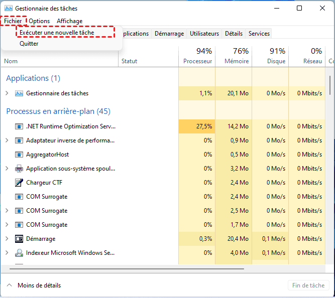Viewport: 335px width, 298px height.
Task: Click the printer spooler application icon
Action: point(19,169)
